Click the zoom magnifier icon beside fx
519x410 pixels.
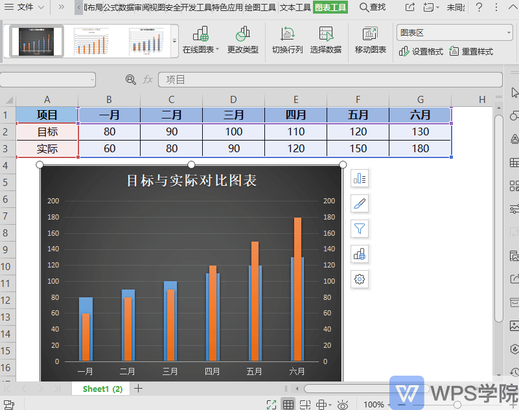coord(131,80)
